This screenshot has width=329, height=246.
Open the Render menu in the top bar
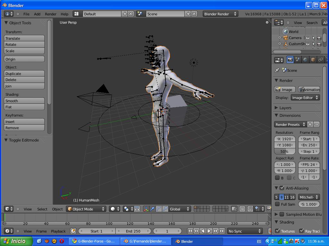[50, 14]
